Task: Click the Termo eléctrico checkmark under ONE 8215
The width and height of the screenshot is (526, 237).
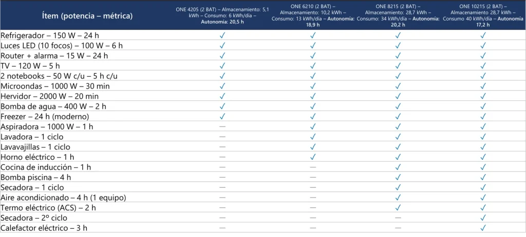Action: [x=398, y=207]
